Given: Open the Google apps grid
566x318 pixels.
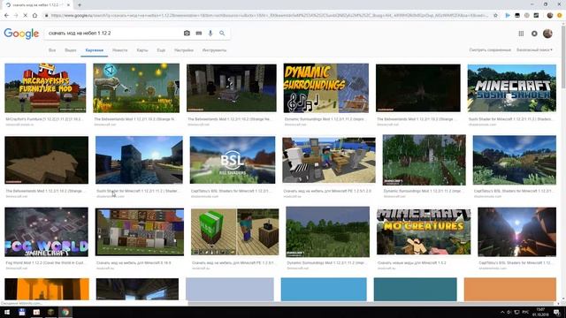Looking at the screenshot, I should coord(521,34).
